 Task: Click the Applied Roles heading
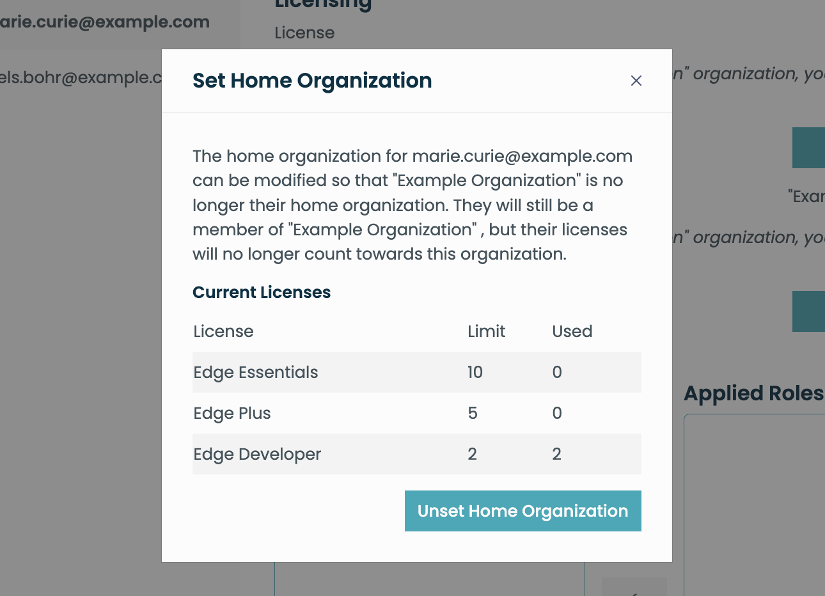click(753, 393)
